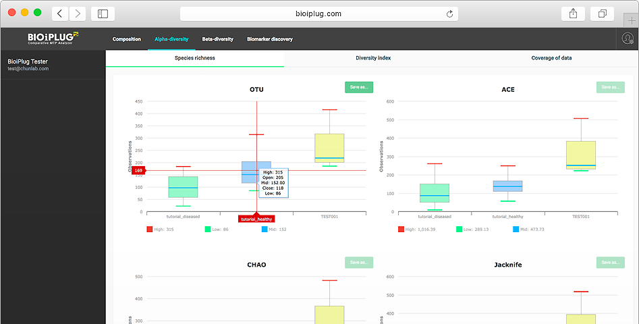Screen dimensions: 639x324
Task: Select the TEST001 yellow box in OTU chart
Action: point(329,148)
